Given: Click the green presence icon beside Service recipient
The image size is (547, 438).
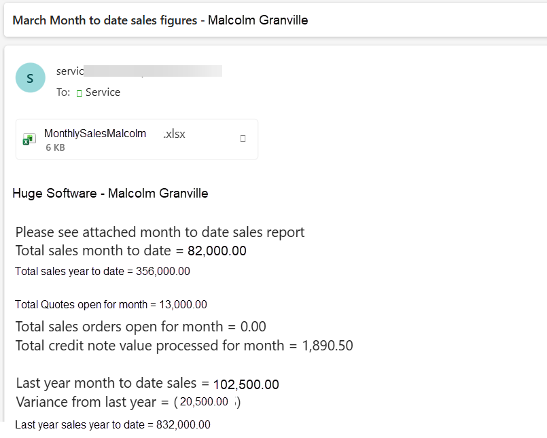Looking at the screenshot, I should pos(80,93).
